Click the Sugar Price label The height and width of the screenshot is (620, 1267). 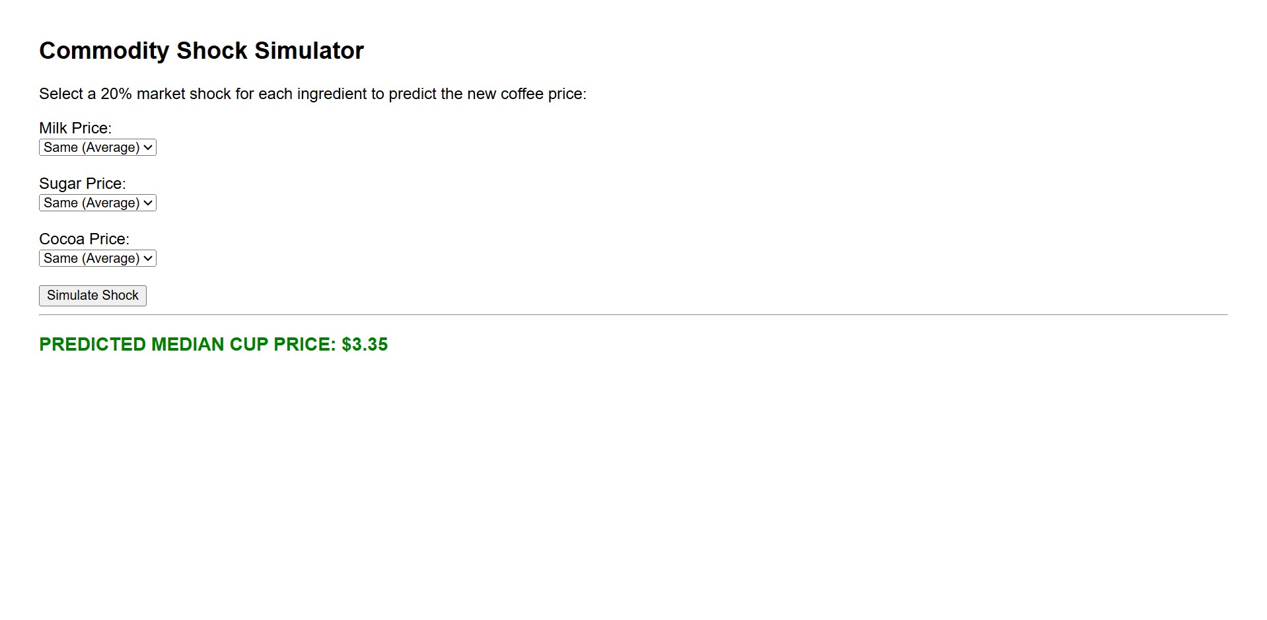coord(82,184)
